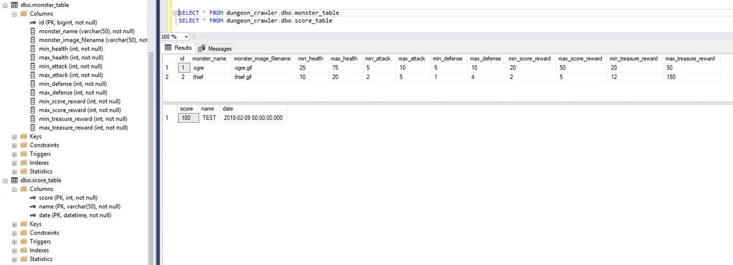Screen dimensions: 733x265
Task: Collapse the Columns folder under dbo.score_table
Action: (14, 189)
